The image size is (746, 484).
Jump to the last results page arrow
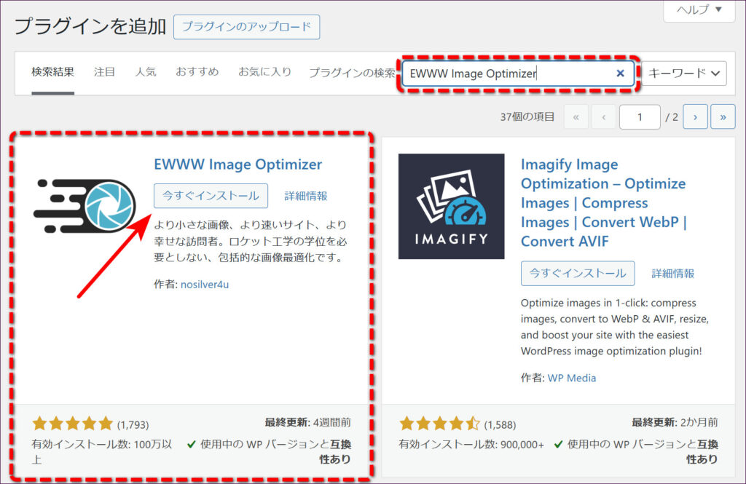coord(723,116)
